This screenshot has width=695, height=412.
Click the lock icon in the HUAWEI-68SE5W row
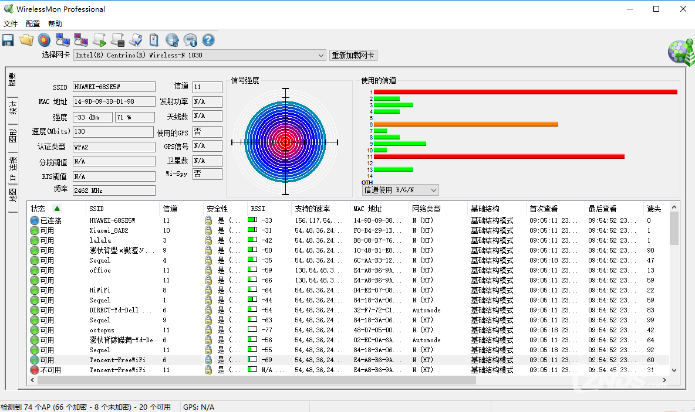point(208,220)
